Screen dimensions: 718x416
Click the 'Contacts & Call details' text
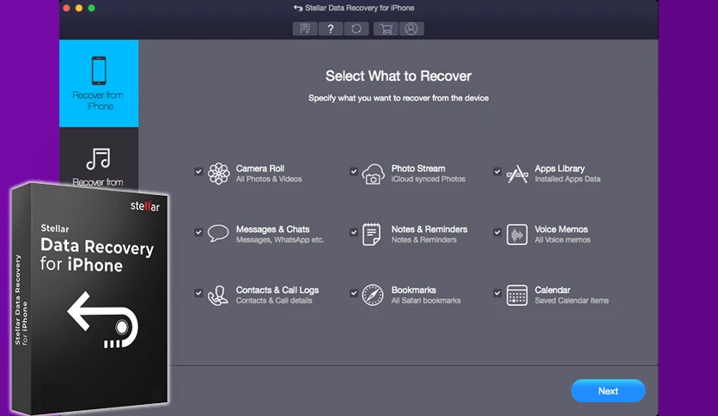pos(274,301)
